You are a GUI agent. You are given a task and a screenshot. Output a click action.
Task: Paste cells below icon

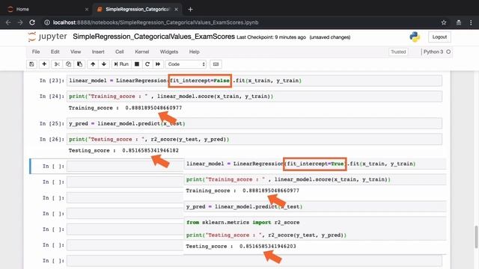click(x=80, y=64)
